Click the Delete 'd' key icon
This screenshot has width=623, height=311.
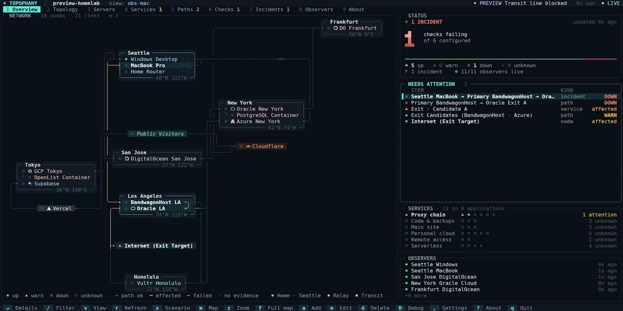click(363, 308)
